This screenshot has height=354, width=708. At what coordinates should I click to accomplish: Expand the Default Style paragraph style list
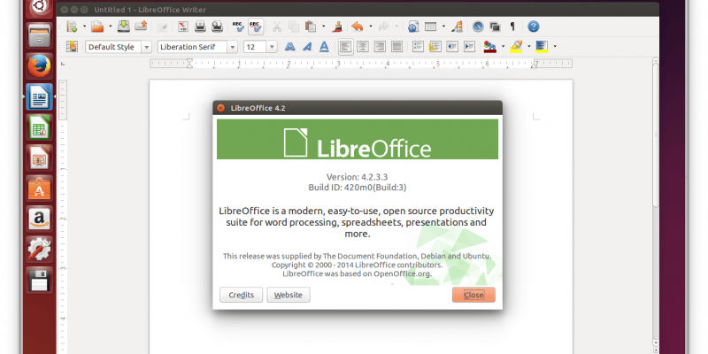tap(146, 47)
